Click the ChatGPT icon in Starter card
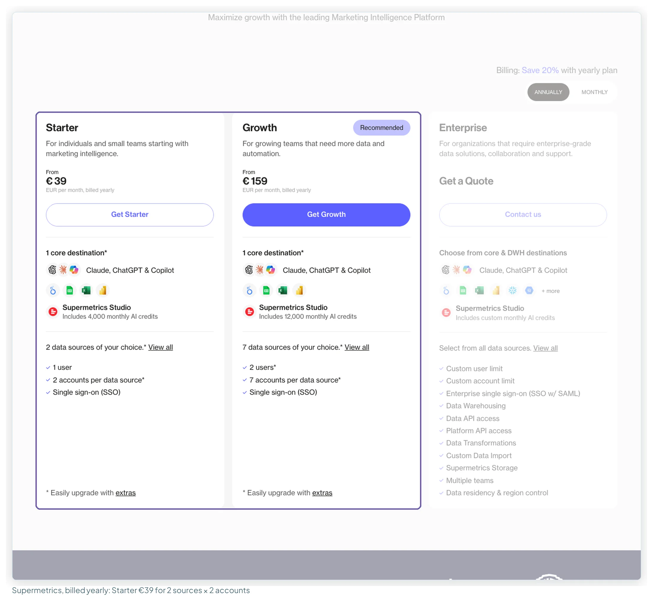Screen dimensions: 653x602 pyautogui.click(x=53, y=270)
